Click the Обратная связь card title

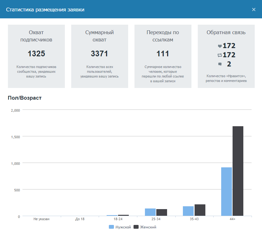[x=226, y=32]
